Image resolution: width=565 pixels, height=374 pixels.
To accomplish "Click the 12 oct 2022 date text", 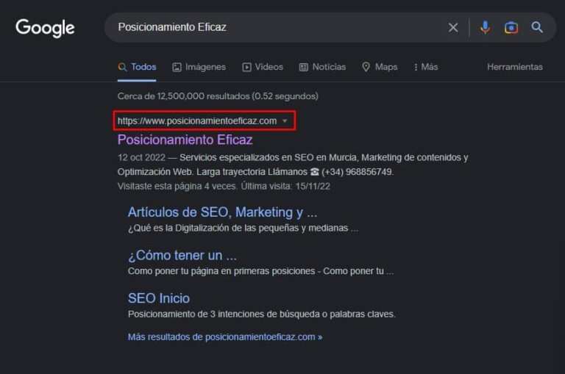I will pos(141,158).
